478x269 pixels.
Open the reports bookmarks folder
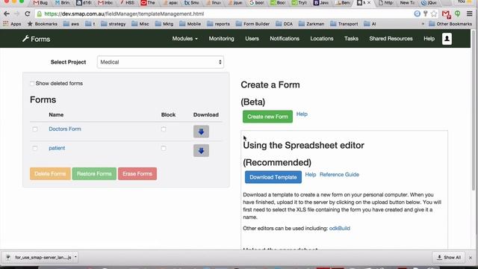219,24
